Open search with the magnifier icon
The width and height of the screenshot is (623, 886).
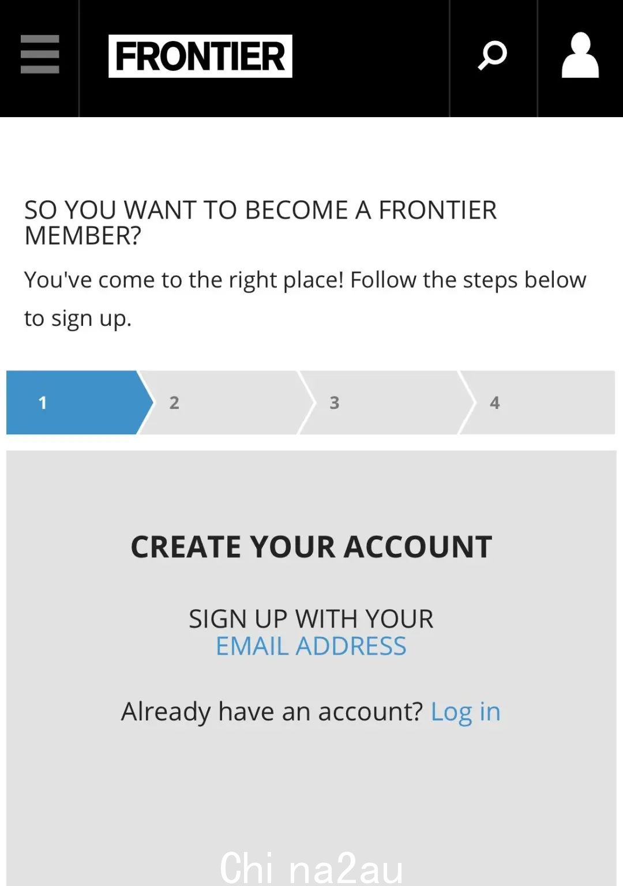493,56
